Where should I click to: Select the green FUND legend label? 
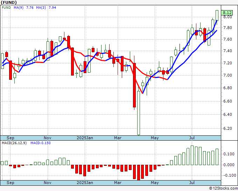coord(6,8)
